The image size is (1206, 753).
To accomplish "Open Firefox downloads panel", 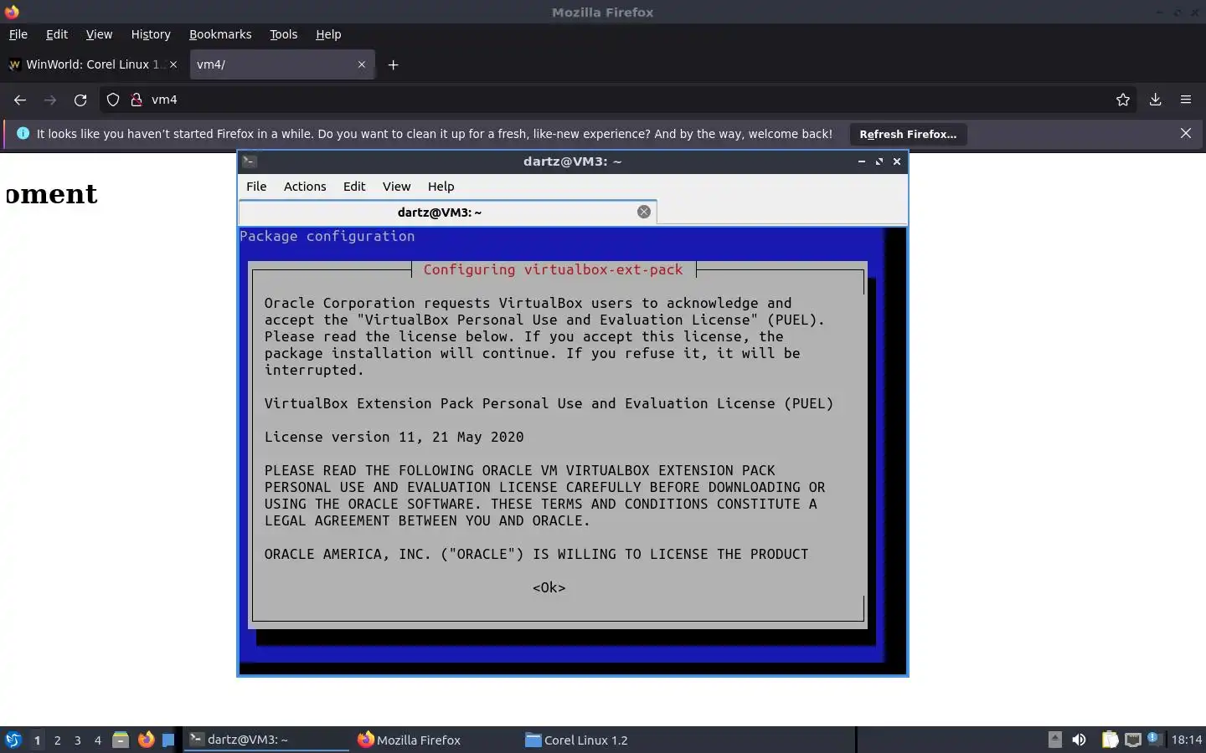I will [x=1155, y=100].
